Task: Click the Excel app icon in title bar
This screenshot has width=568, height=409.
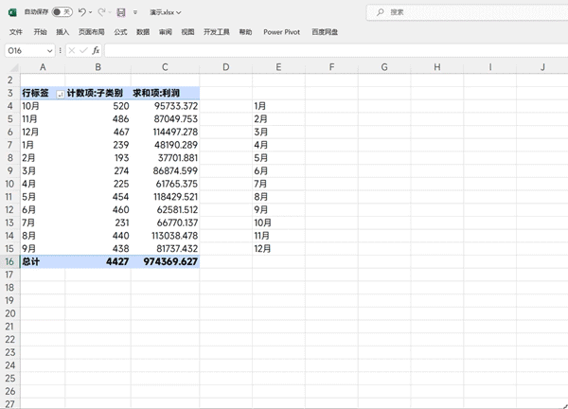Action: tap(12, 12)
